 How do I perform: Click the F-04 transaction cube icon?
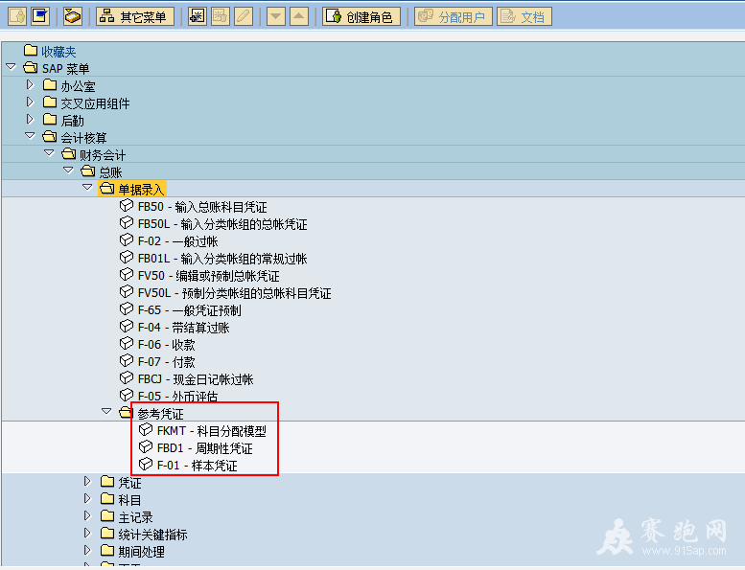click(x=127, y=326)
